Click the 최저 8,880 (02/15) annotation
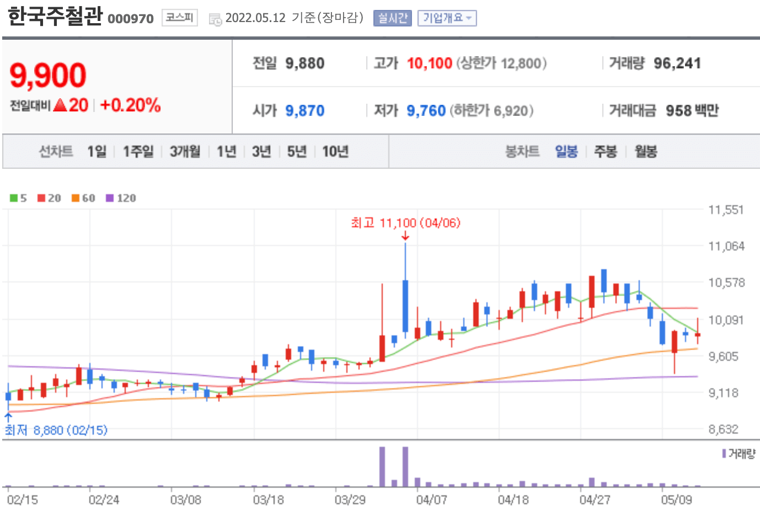760x513 pixels. coord(56,430)
